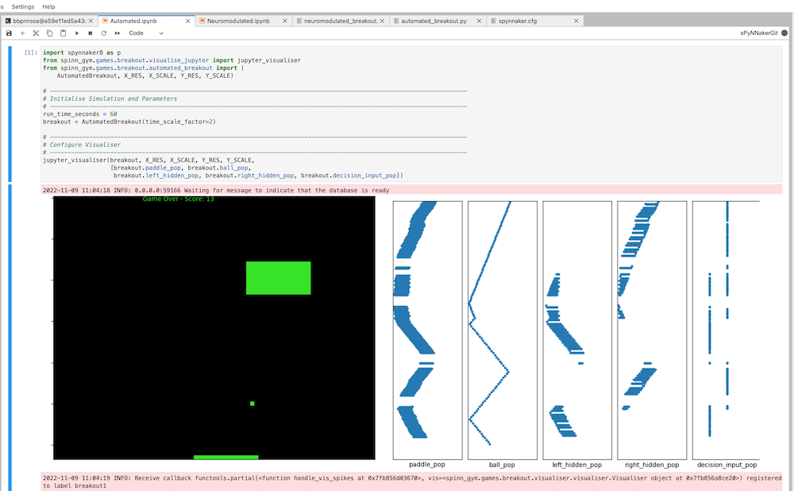
Task: Save the notebook with the floppy disk icon
Action: (x=9, y=33)
